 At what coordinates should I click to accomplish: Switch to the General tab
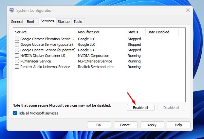[17, 22]
